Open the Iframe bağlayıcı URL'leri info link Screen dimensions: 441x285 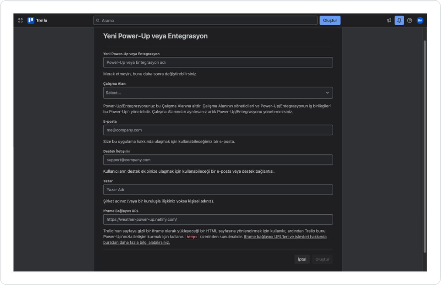pos(285,237)
